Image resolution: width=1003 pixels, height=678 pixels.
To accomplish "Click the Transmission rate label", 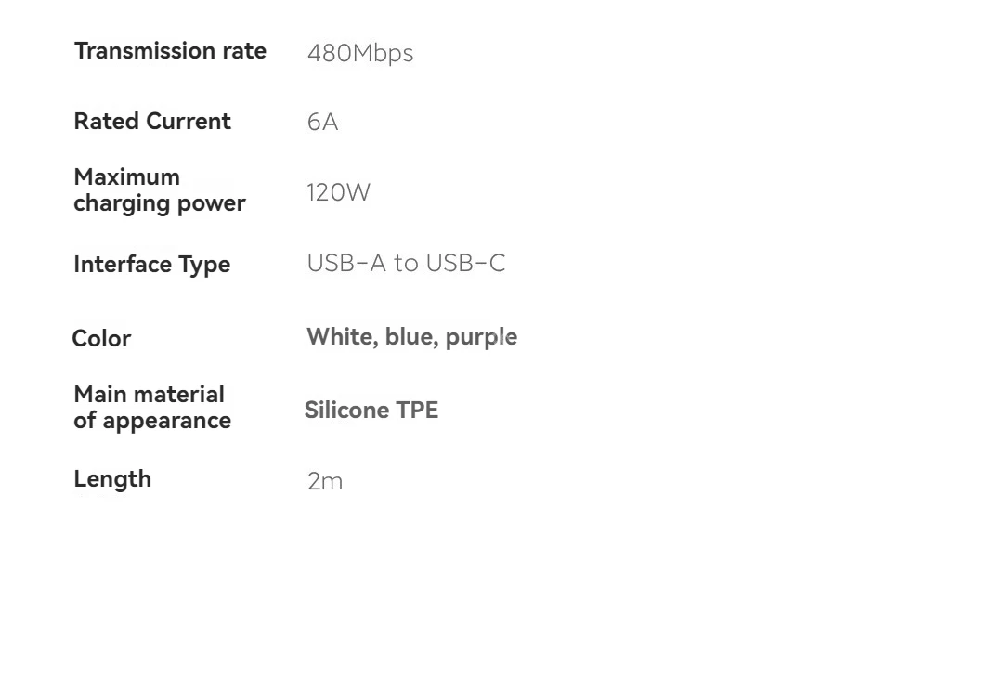I will pos(170,50).
